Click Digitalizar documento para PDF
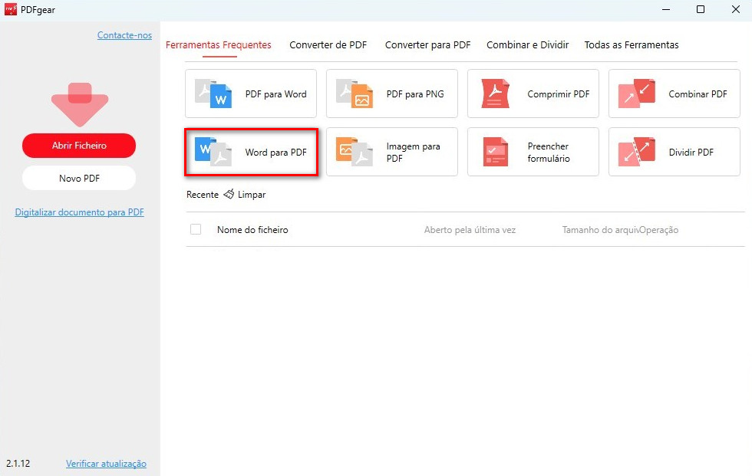 click(x=79, y=212)
